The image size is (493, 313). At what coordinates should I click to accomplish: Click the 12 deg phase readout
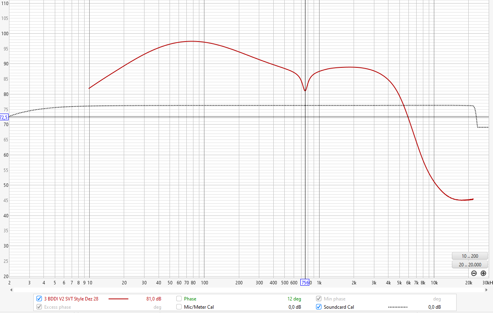pyautogui.click(x=294, y=299)
